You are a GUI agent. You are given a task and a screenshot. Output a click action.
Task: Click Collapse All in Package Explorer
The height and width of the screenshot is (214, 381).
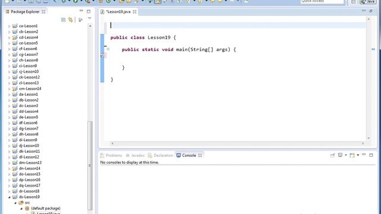click(x=64, y=20)
